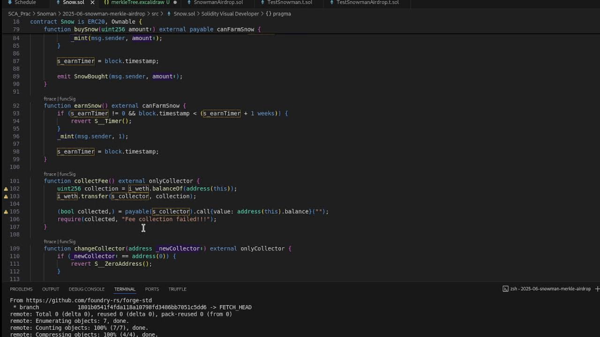
Task: Switch to the Snow.sol tab
Action: click(x=74, y=2)
